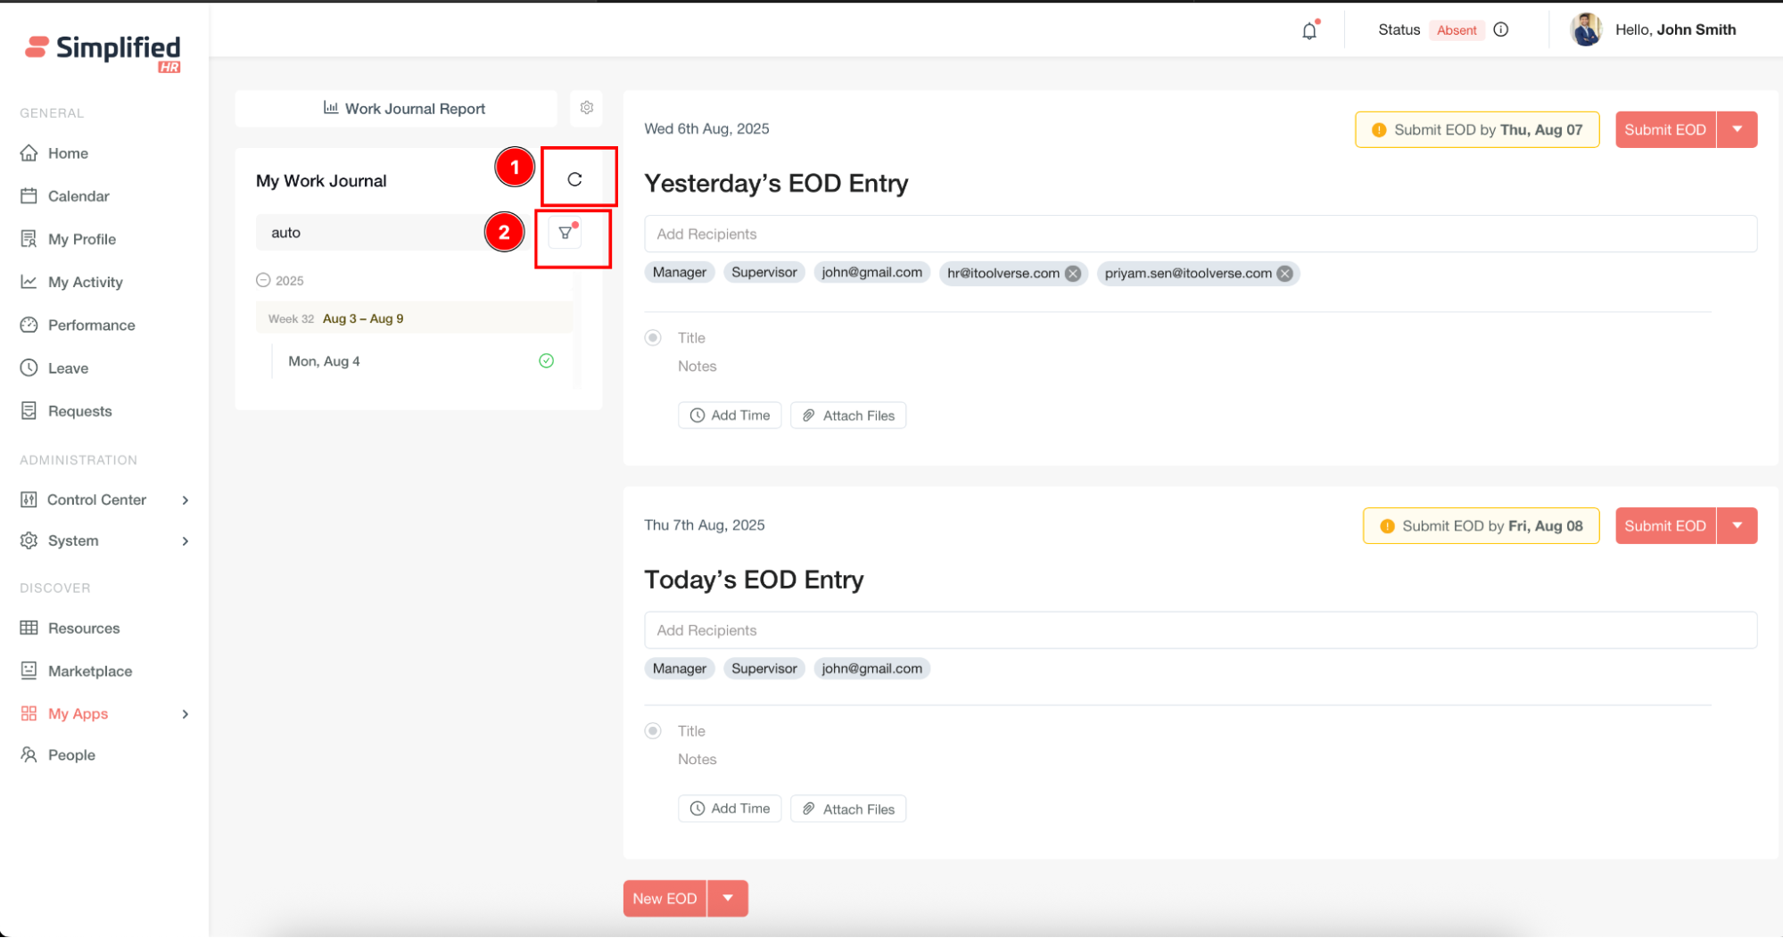
Task: Collapse the 2025 year group
Action: [263, 280]
